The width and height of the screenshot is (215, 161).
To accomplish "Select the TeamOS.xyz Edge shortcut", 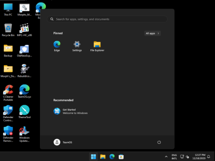I will [x=25, y=91].
